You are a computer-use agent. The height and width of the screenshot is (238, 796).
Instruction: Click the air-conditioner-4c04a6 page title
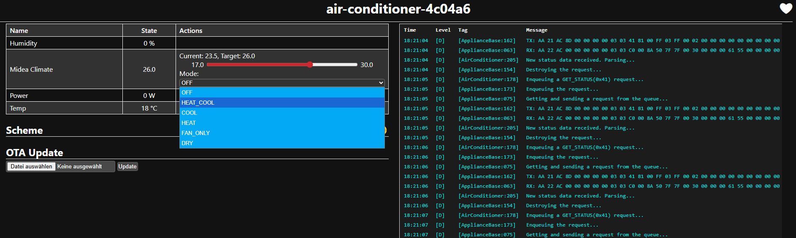coord(398,9)
